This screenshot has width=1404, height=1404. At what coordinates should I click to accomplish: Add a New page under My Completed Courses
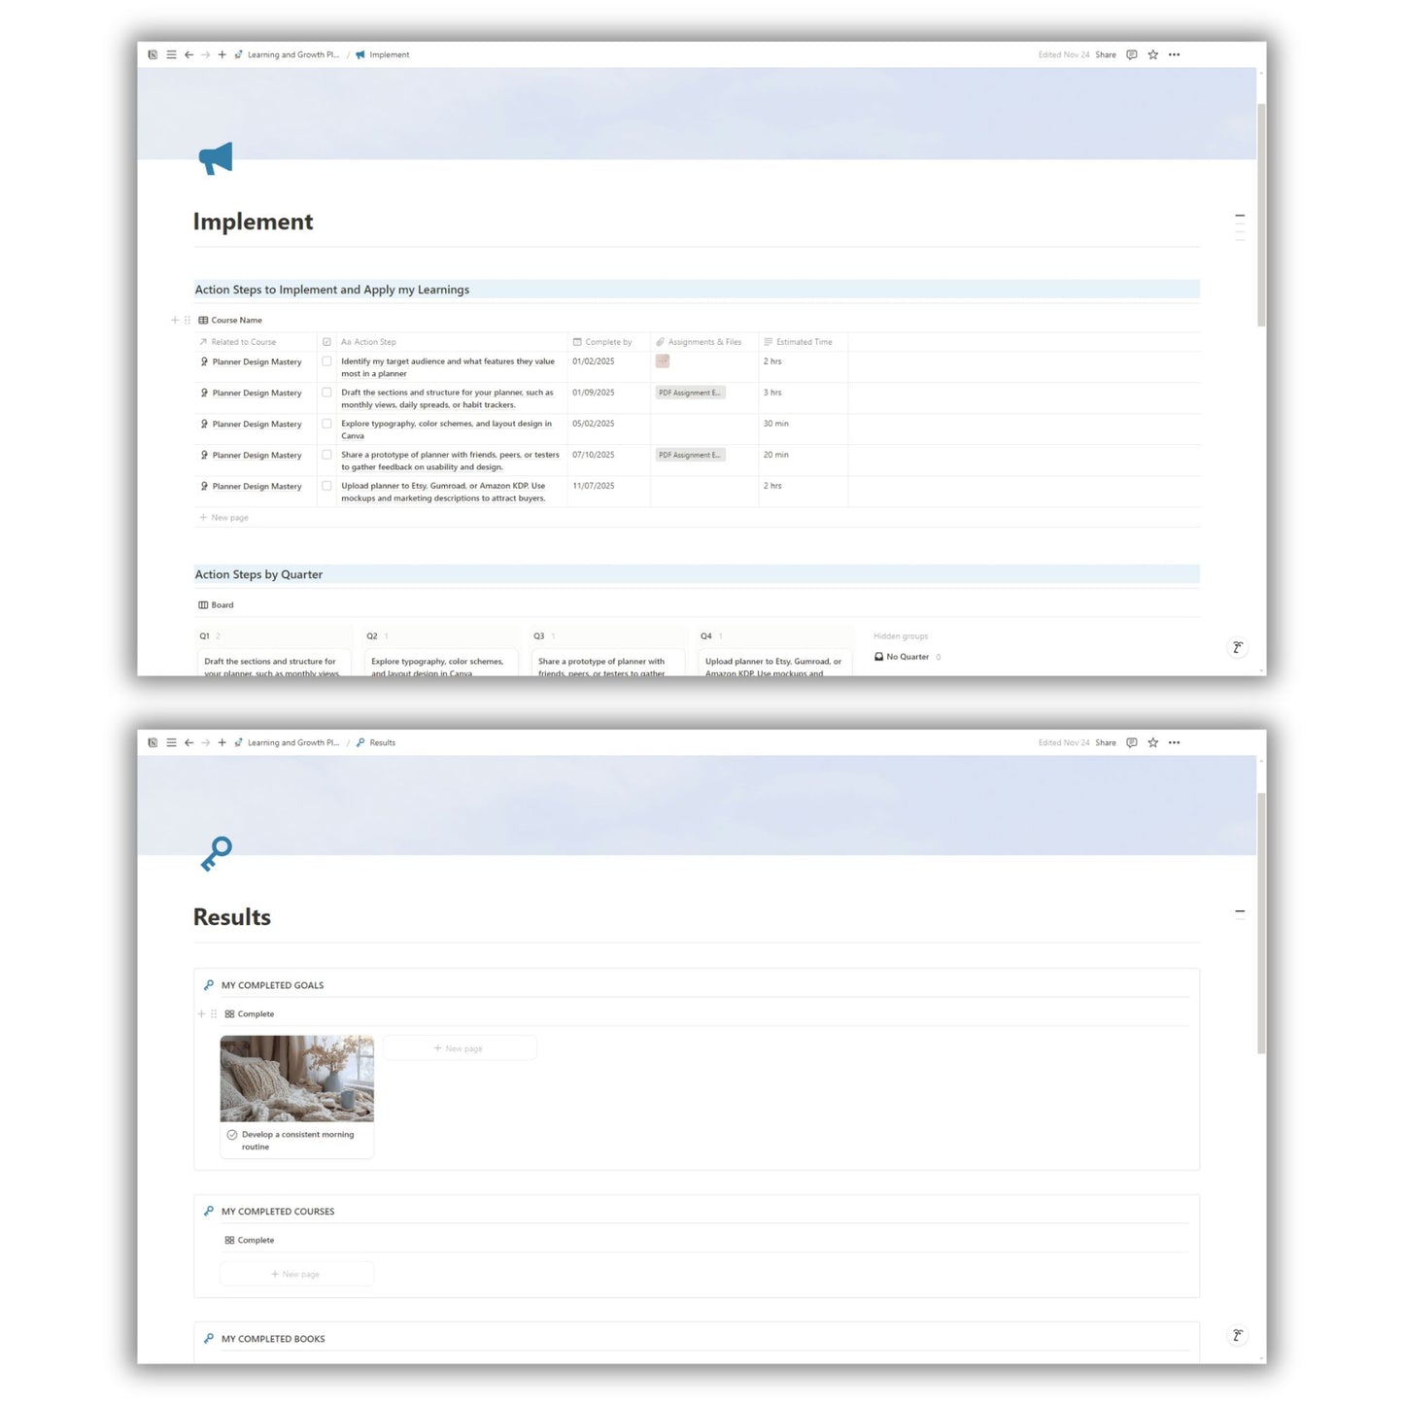296,1275
